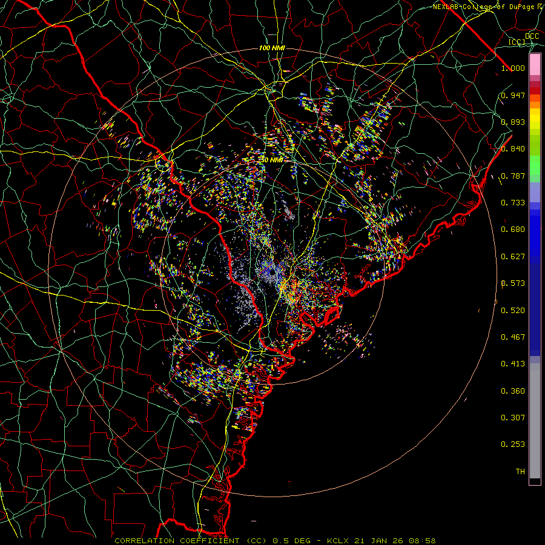Click the 0.573 scale value
The image size is (545, 545).
pyautogui.click(x=513, y=283)
